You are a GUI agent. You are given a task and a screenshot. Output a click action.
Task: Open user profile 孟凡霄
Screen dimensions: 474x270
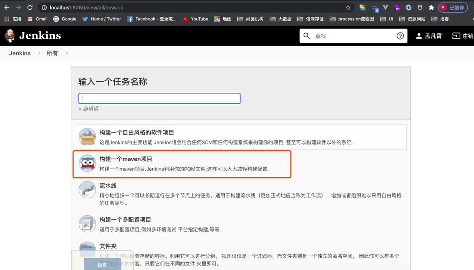pos(429,36)
